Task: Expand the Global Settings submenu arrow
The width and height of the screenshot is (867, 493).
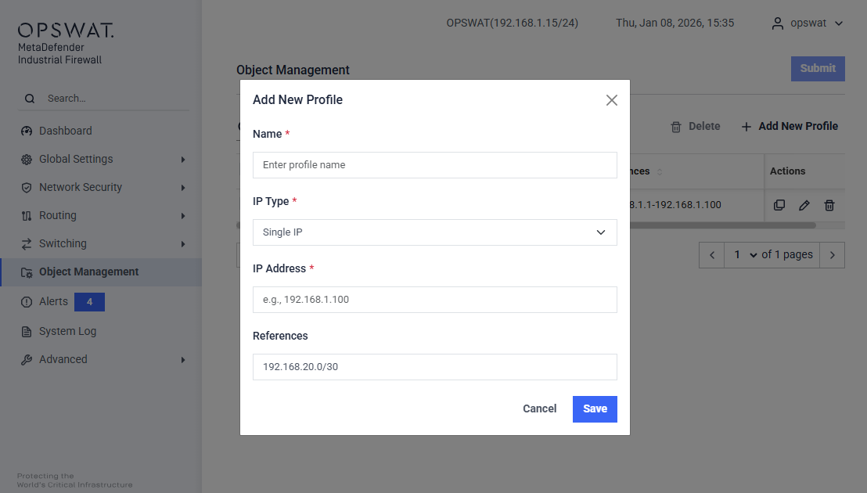Action: (183, 160)
